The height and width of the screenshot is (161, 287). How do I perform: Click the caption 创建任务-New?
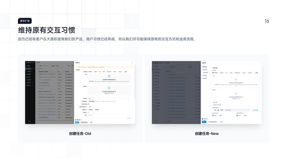(207, 134)
